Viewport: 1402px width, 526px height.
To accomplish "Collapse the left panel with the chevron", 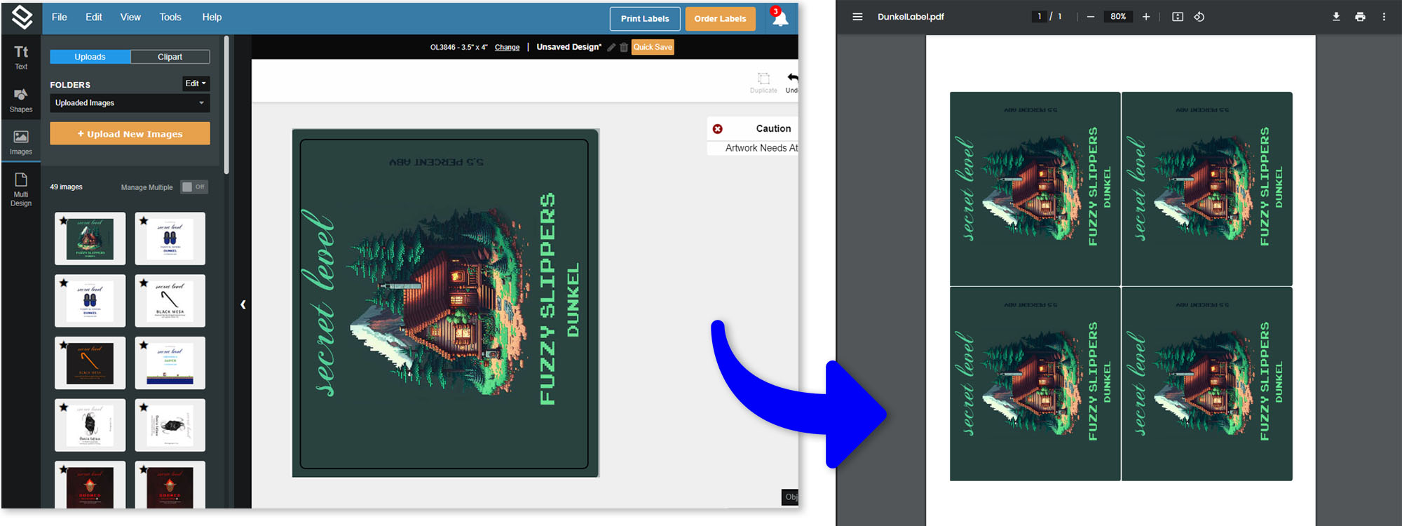I will pos(243,304).
